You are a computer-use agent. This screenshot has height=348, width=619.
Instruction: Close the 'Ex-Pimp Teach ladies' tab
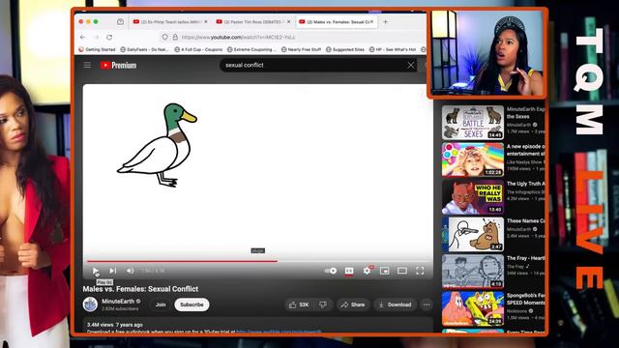point(206,21)
